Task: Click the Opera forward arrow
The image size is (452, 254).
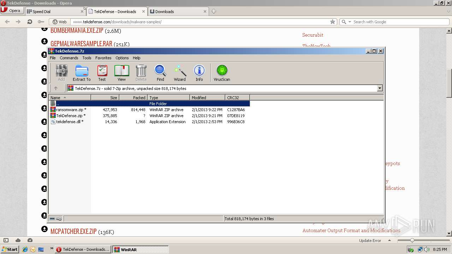Action: click(18, 22)
